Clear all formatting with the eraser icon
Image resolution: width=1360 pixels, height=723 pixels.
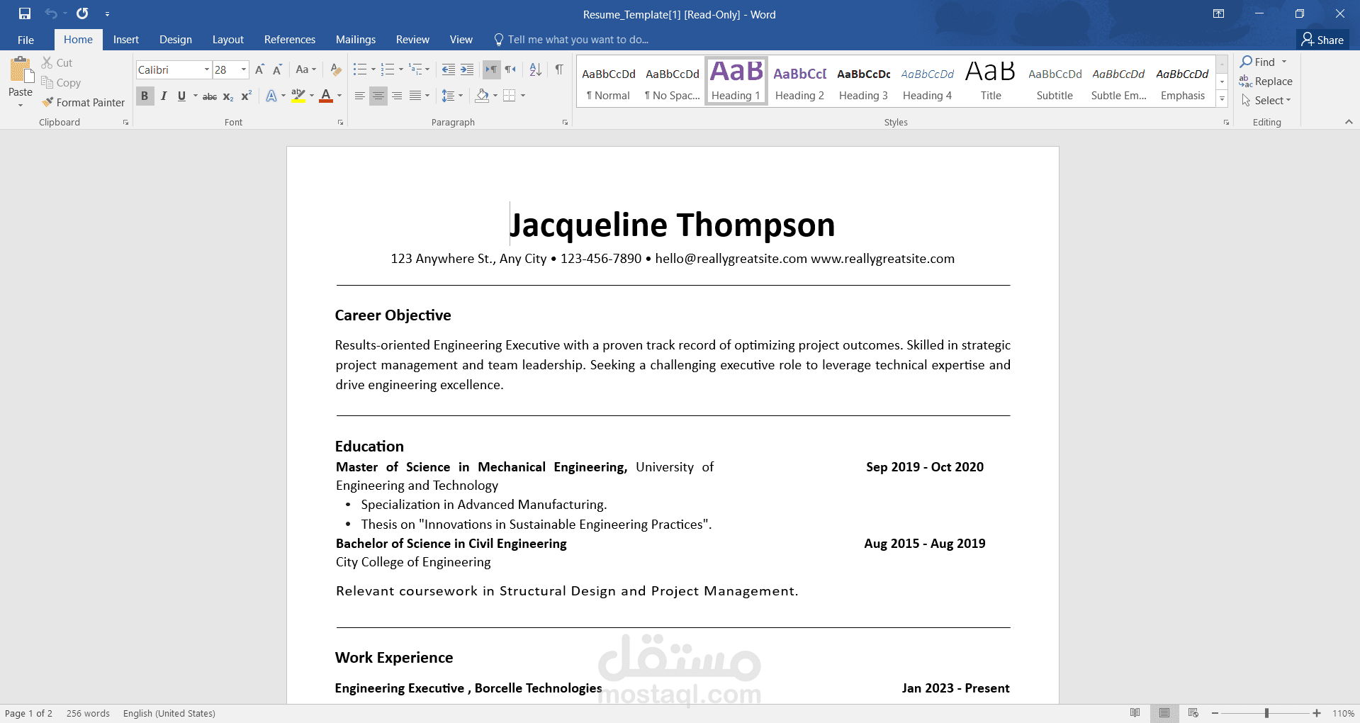pos(336,69)
